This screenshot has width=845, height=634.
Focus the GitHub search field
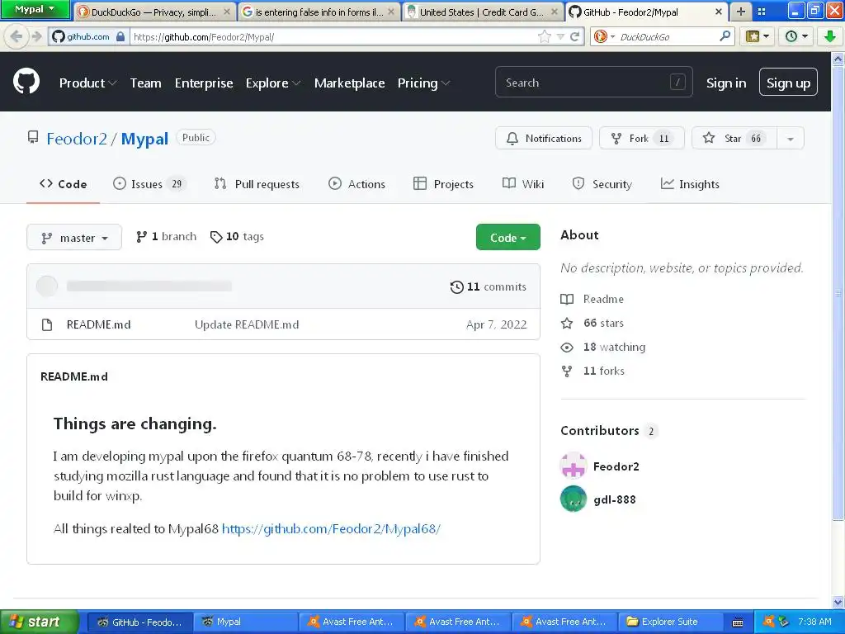tap(594, 83)
